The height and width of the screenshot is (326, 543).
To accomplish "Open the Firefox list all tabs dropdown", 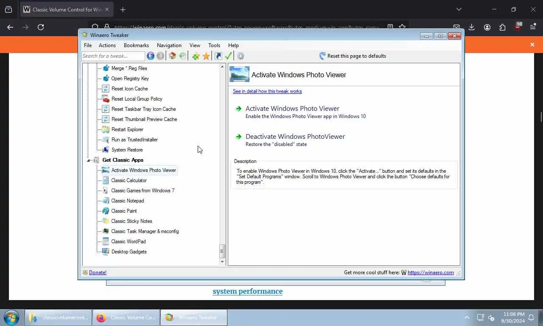I will 459,9.
